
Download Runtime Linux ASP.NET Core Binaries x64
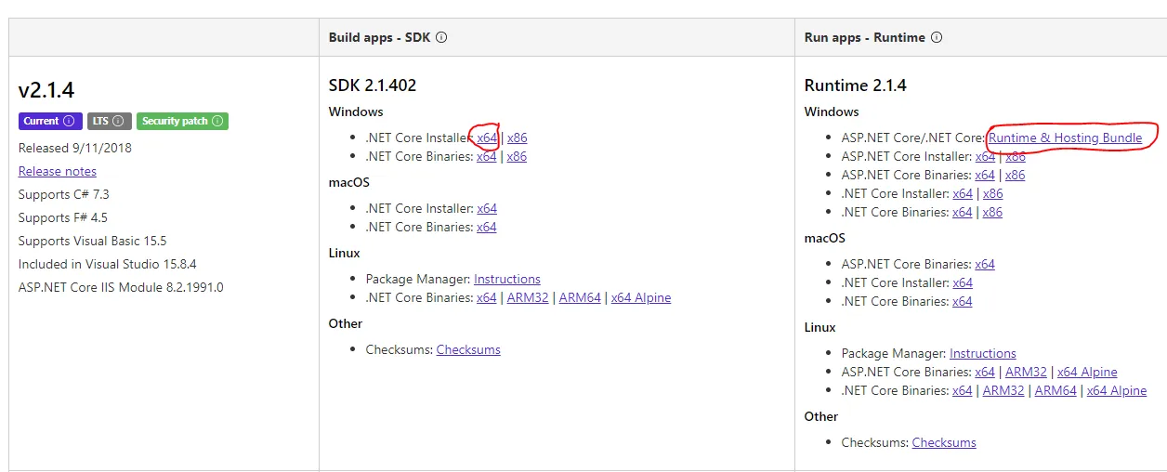pos(985,372)
